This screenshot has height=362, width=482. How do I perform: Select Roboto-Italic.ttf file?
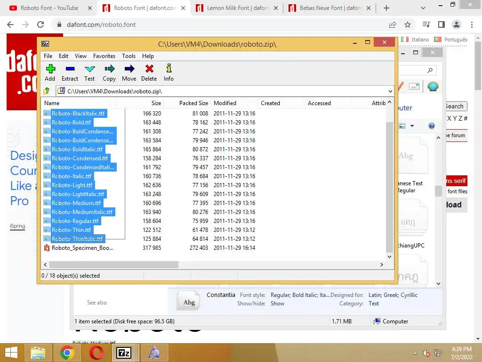point(72,176)
